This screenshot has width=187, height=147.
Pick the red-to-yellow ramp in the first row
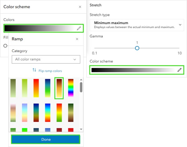pyautogui.click(x=36, y=88)
